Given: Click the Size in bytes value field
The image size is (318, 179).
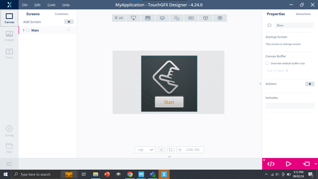Looking at the screenshot, I should tap(287, 71).
